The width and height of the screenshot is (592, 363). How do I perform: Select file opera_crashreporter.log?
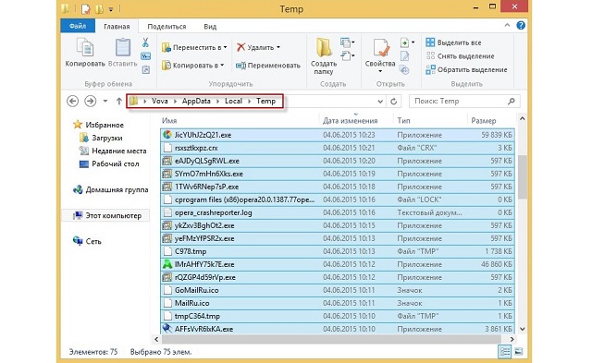(337, 212)
